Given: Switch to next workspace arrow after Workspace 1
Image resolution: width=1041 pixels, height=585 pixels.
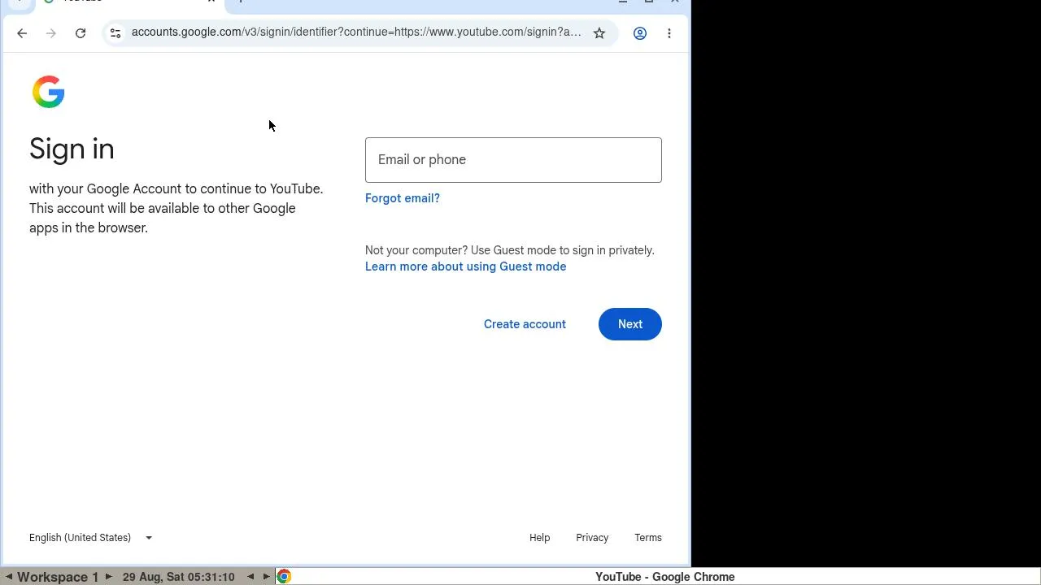Looking at the screenshot, I should click(108, 577).
